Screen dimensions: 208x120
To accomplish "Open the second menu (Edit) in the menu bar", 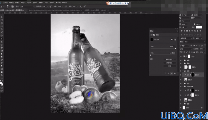I will pos(12,3).
